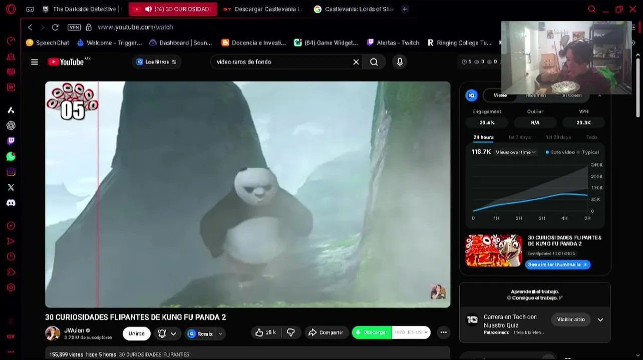Open the Opera main menu logo
Viewport: 643px width, 360px height.
point(11,9)
